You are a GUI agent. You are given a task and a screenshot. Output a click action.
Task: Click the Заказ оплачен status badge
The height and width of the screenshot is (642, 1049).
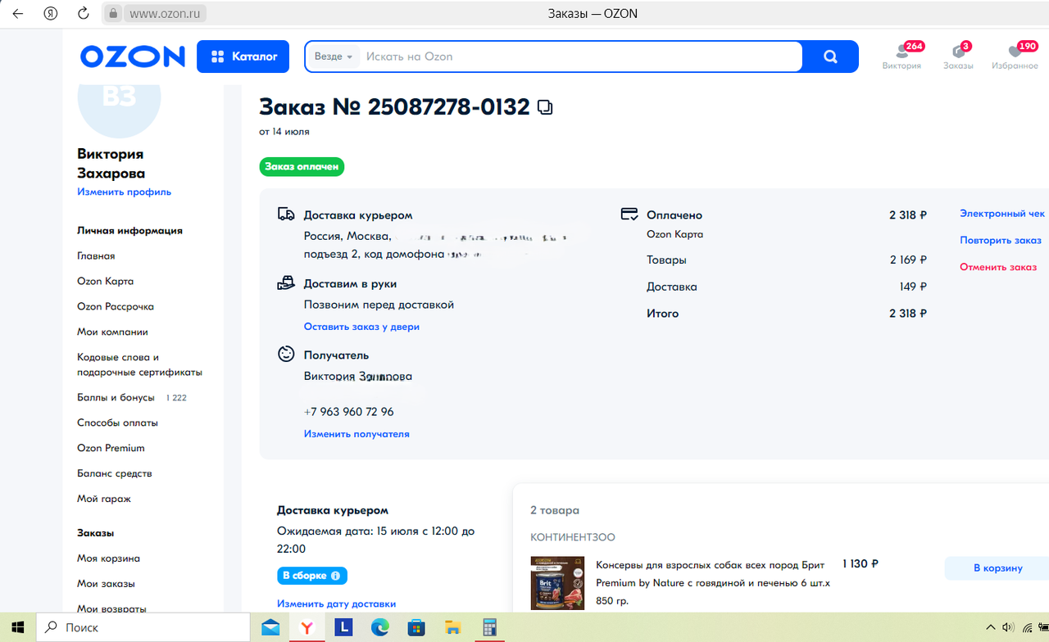[302, 167]
